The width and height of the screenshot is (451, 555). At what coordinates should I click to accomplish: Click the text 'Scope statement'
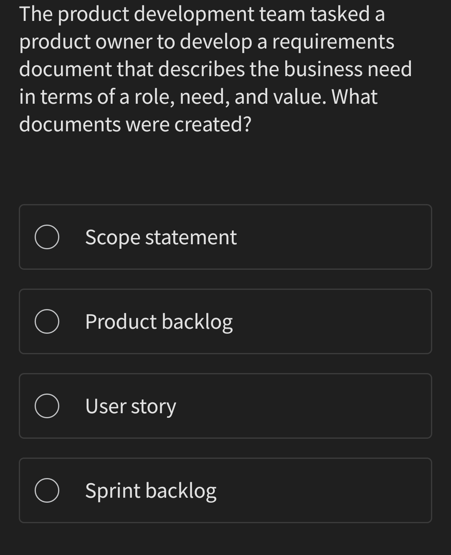click(161, 237)
